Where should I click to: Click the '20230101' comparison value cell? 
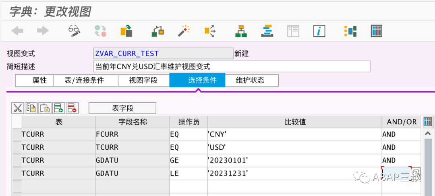tap(294, 160)
